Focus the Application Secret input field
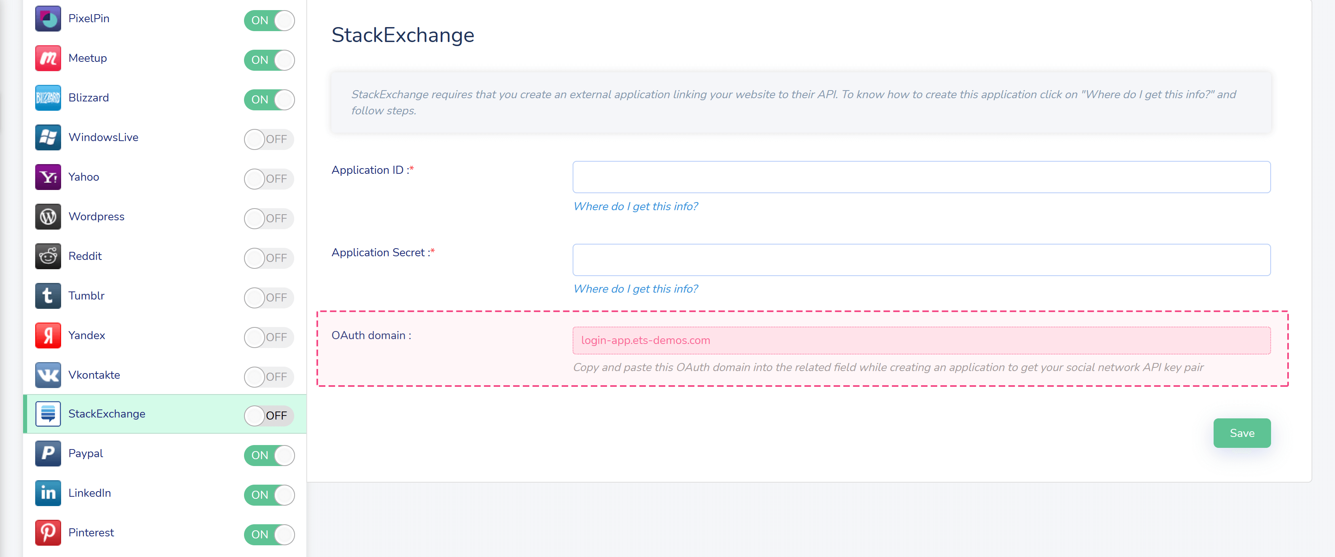Viewport: 1335px width, 557px height. pyautogui.click(x=921, y=260)
